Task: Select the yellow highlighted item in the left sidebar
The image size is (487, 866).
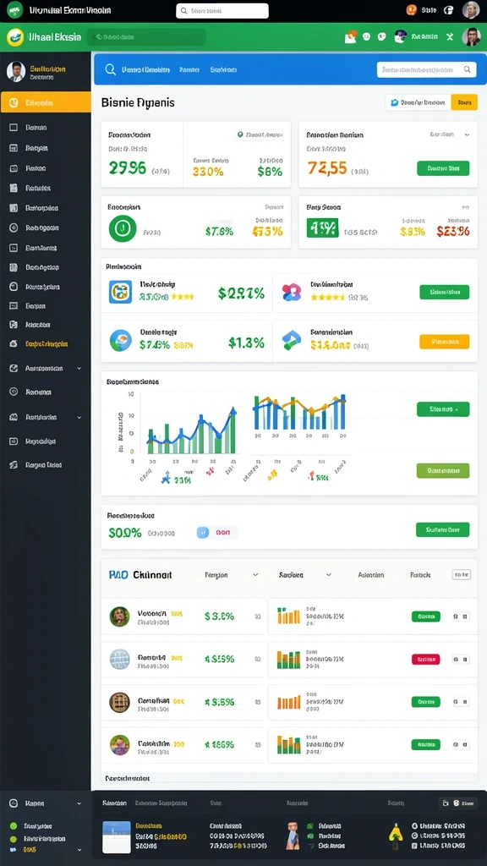Action: coord(46,102)
